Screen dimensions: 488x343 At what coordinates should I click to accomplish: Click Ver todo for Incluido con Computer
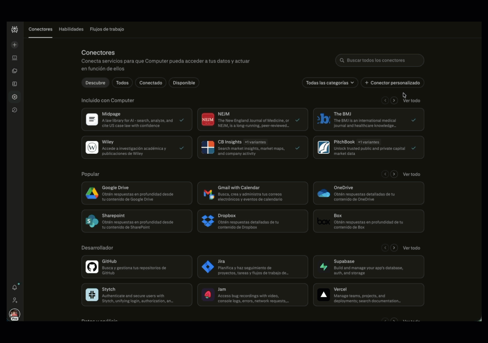tap(411, 100)
